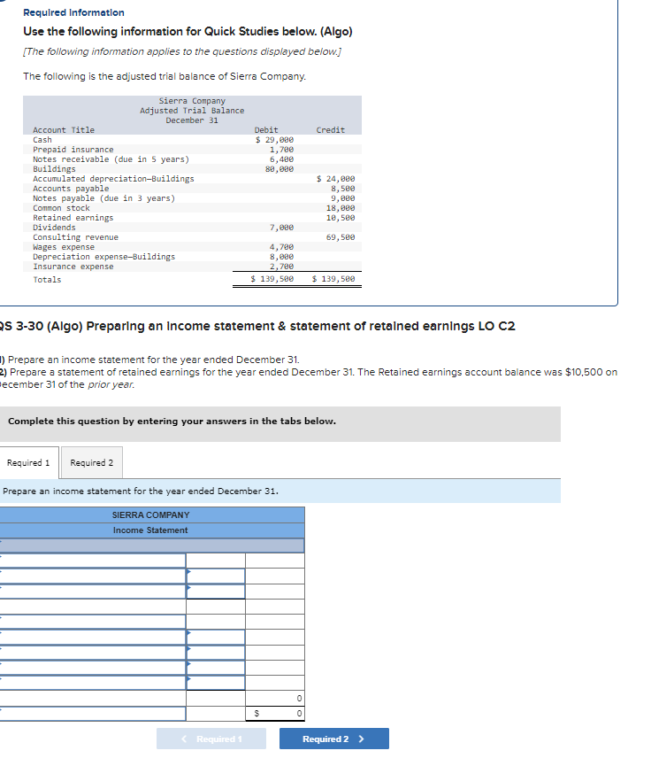Open the Required 2 tab
This screenshot has width=651, height=766.
pos(92,462)
